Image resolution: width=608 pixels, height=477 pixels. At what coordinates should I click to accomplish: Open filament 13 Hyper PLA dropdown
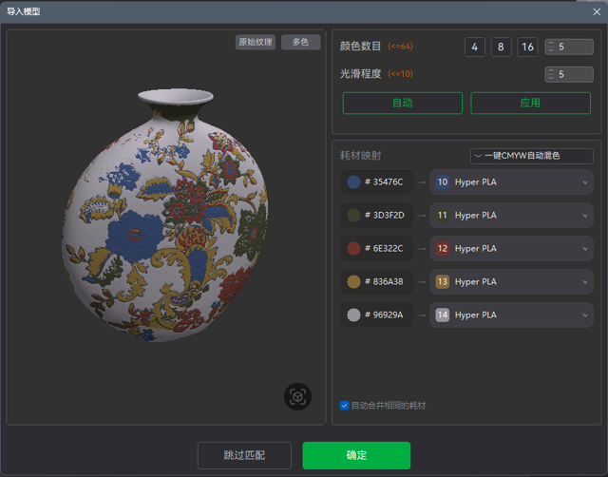[x=511, y=281]
